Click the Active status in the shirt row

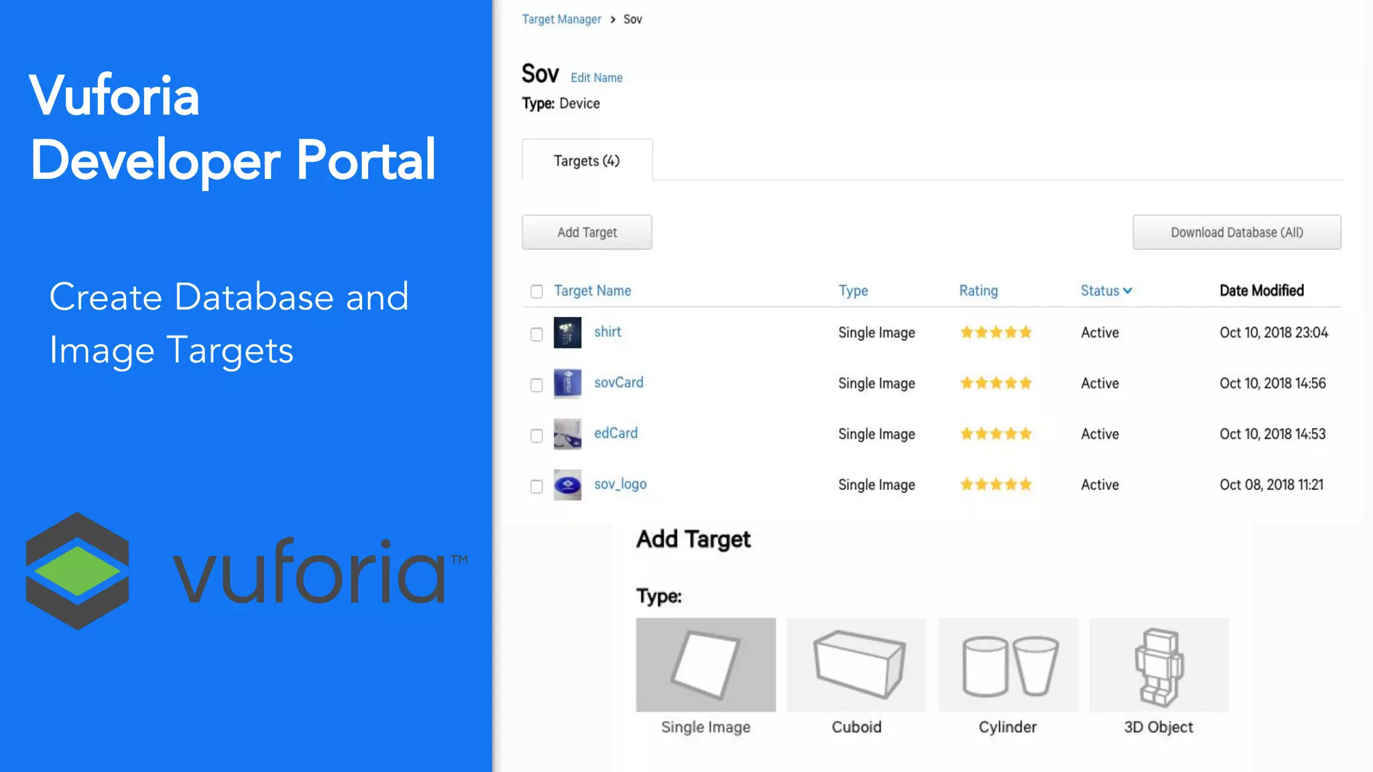click(x=1100, y=332)
